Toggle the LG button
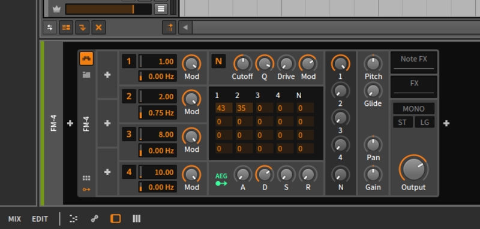 [x=425, y=123]
